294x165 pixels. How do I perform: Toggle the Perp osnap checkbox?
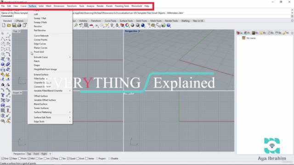point(52,159)
